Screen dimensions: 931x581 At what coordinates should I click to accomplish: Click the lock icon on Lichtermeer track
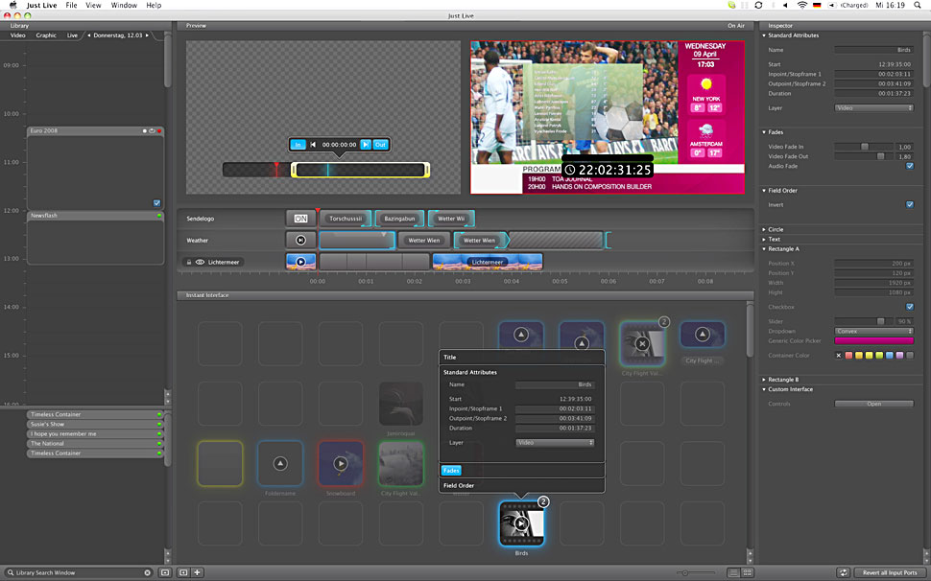tap(188, 262)
